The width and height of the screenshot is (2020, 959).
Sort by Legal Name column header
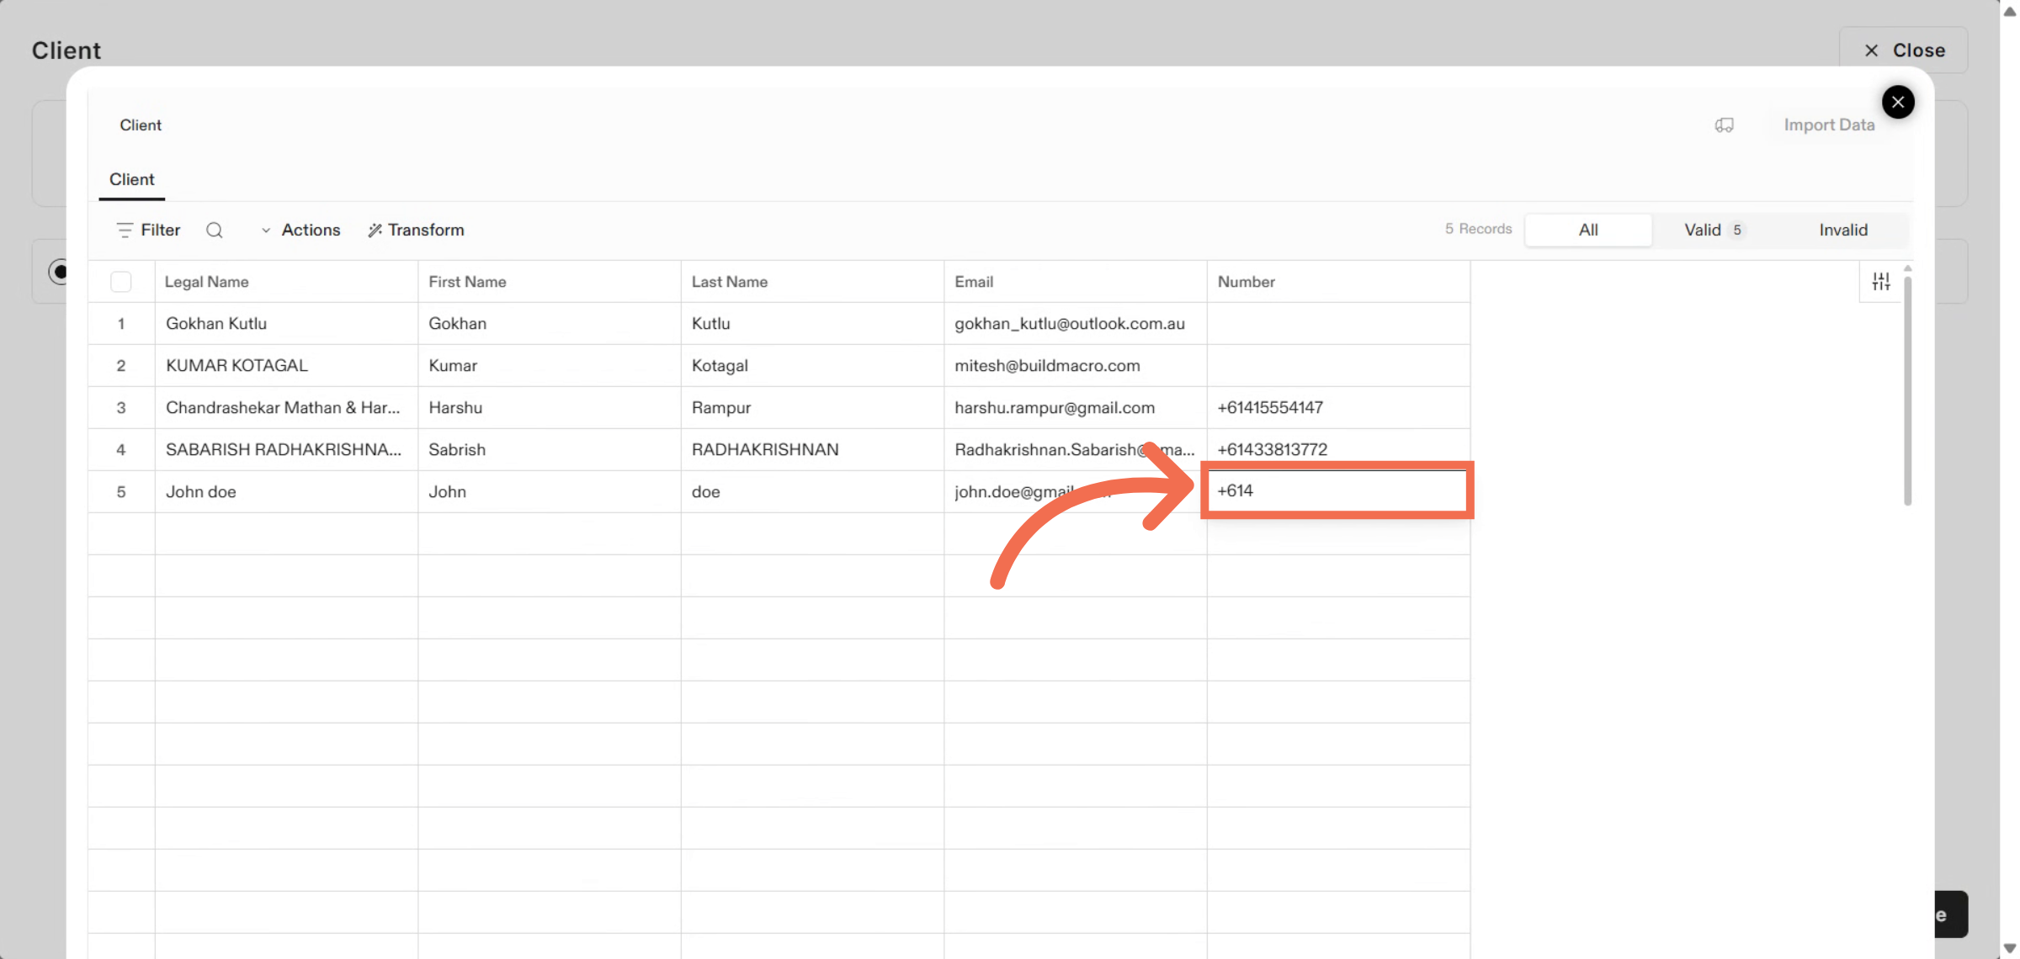[206, 282]
